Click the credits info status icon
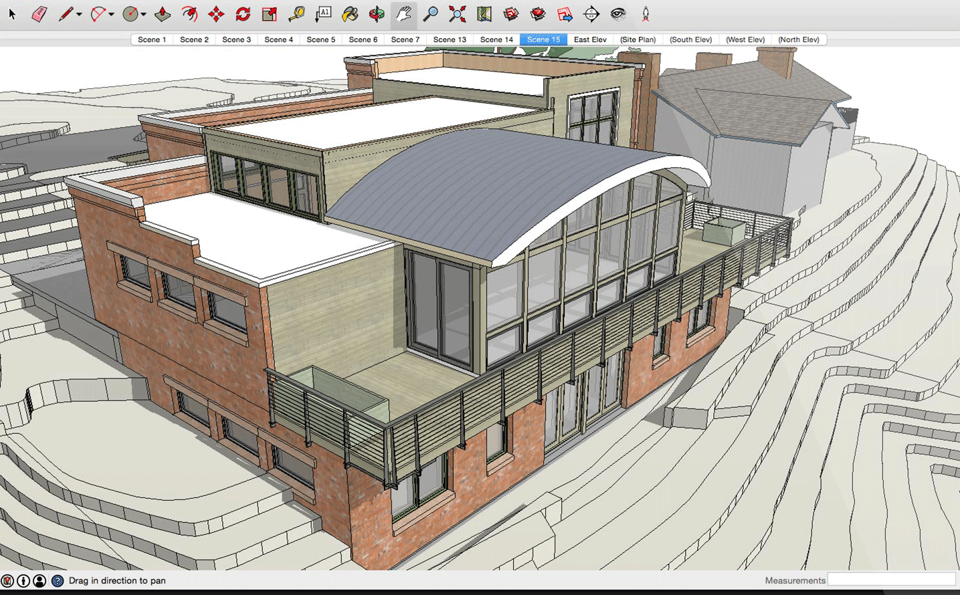960x595 pixels. (x=23, y=581)
